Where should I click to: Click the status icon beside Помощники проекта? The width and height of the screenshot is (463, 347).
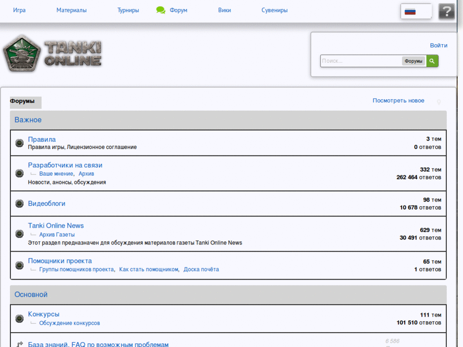click(x=19, y=265)
